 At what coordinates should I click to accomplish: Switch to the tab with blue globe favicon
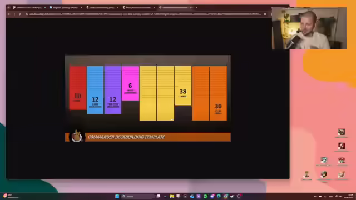tap(65, 7)
